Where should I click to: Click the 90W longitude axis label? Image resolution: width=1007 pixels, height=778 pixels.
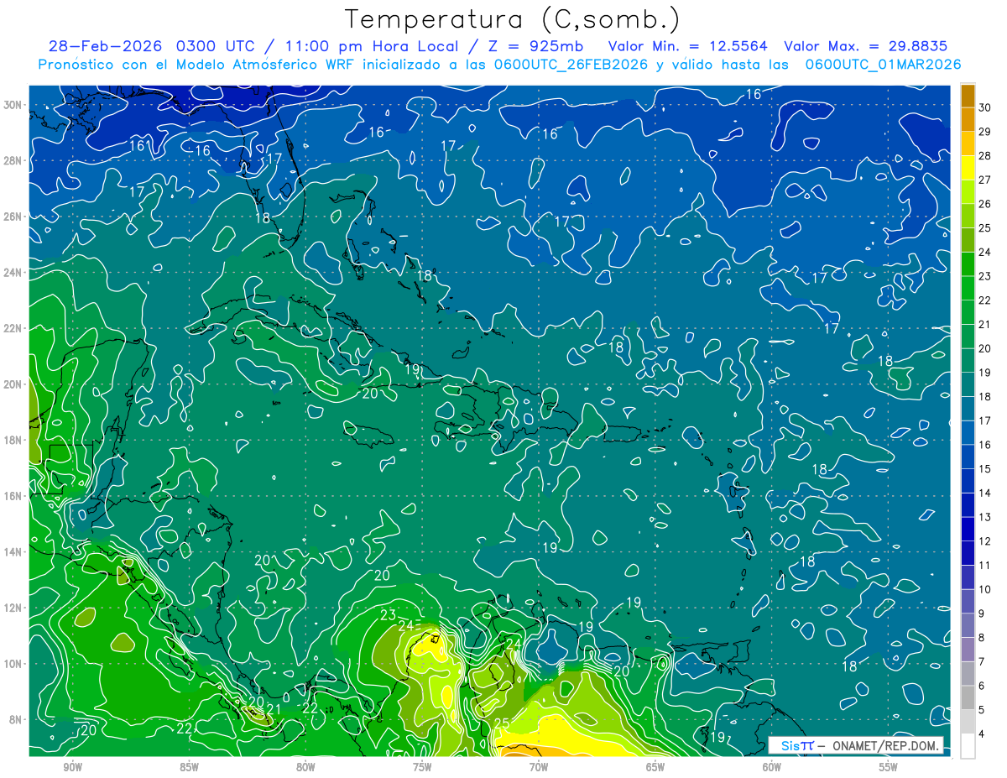point(72,767)
